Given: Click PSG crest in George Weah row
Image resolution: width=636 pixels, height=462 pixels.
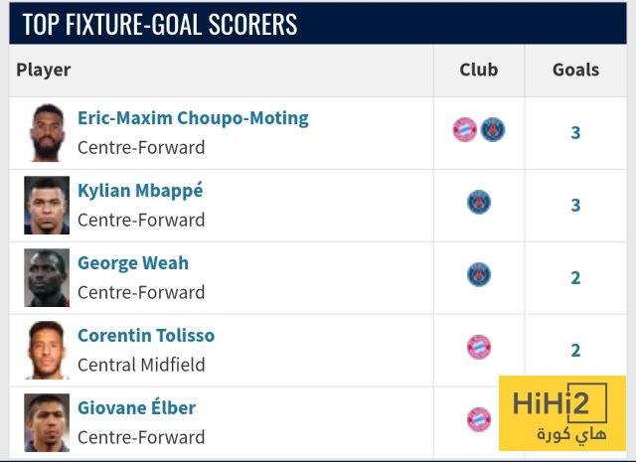Looking at the screenshot, I should tap(479, 275).
